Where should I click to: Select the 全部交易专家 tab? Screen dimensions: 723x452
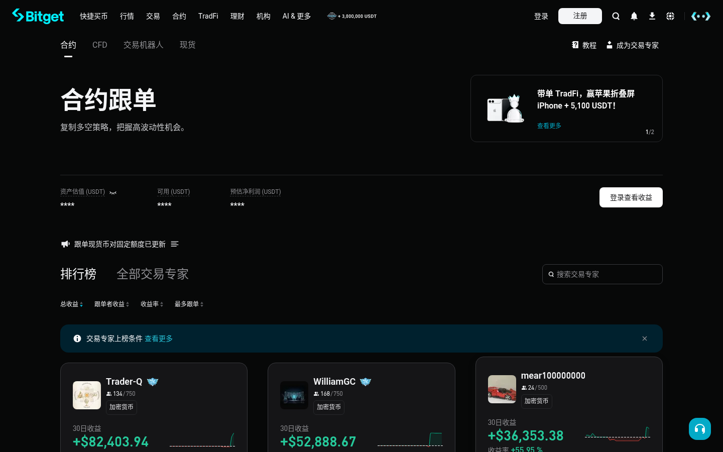point(153,274)
